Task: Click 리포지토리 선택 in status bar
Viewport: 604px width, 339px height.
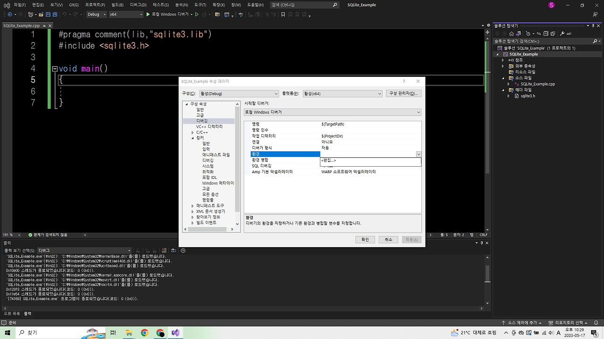Action: tap(569, 323)
